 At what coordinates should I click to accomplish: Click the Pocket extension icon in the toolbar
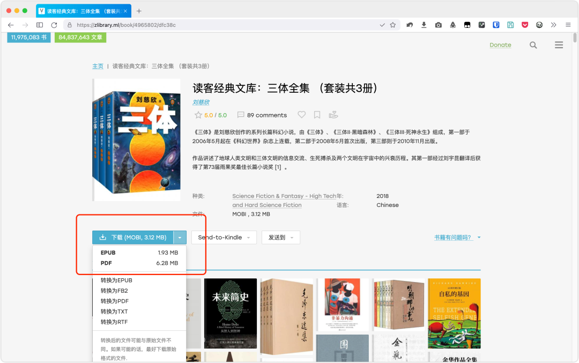pos(525,25)
